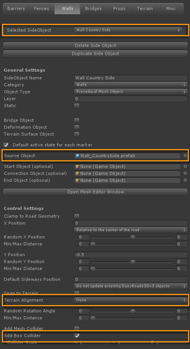
Task: Click cube icon in End Object field
Action: click(78, 180)
